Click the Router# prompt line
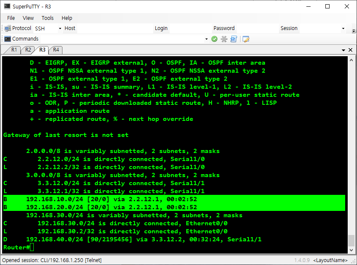The height and width of the screenshot is (265, 357). tap(19, 247)
